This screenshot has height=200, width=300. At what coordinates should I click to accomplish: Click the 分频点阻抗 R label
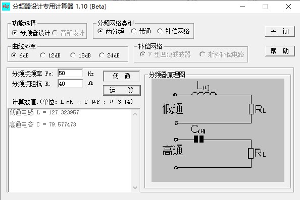(x=31, y=84)
